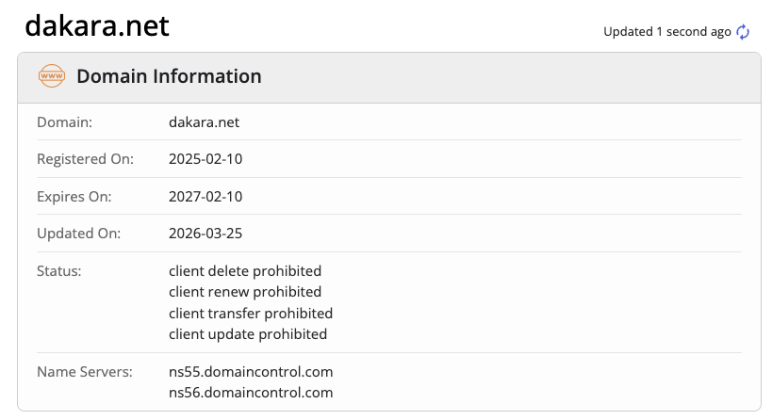The width and height of the screenshot is (772, 420).
Task: Click the 'client update prohibited' status
Action: pos(248,333)
